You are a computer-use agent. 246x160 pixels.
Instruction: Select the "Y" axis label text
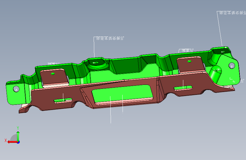[x=18, y=128]
